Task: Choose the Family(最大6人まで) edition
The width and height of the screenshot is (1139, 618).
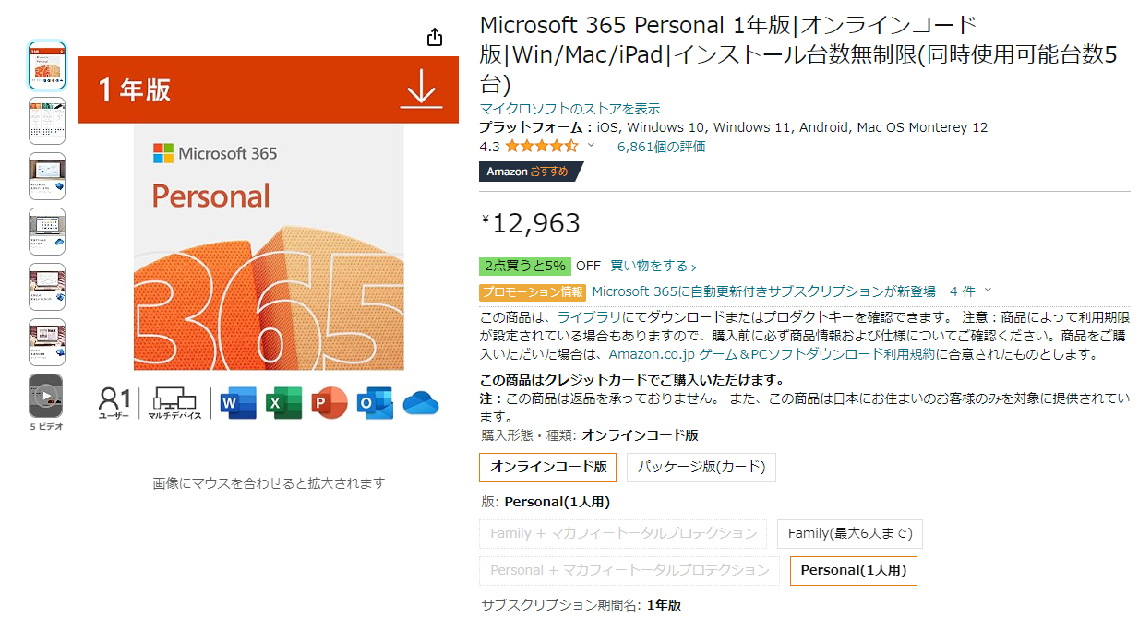Action: coord(849,533)
